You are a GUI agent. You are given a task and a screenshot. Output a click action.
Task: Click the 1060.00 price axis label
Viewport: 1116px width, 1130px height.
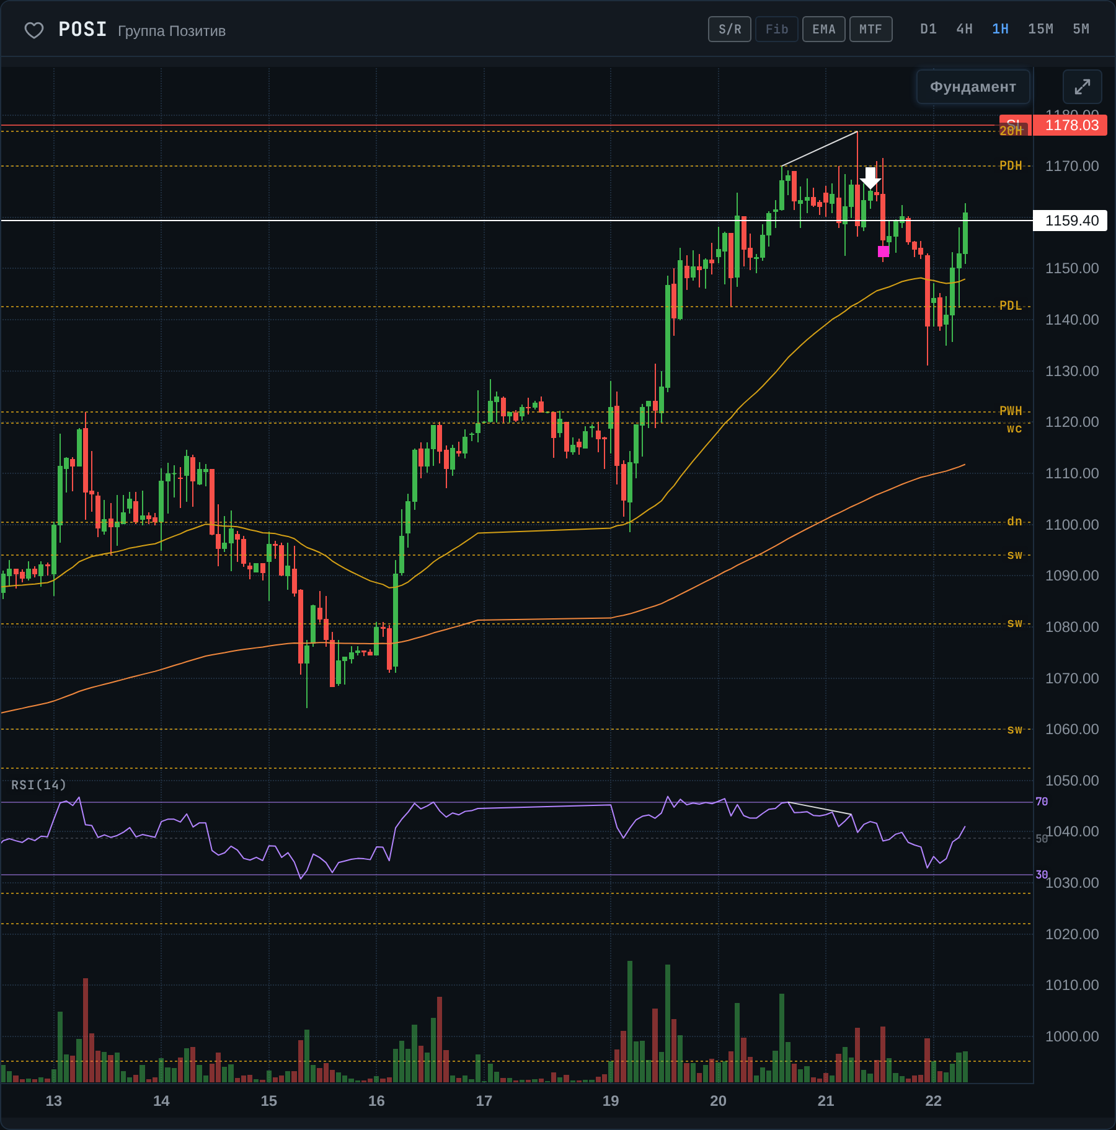(1072, 729)
